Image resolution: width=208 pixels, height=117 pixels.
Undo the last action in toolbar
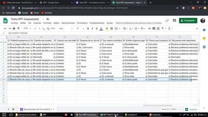click(x=6, y=29)
